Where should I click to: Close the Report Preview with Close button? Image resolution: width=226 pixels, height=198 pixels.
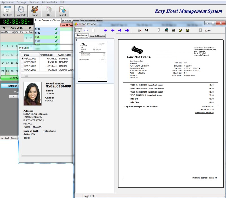coord(208,30)
